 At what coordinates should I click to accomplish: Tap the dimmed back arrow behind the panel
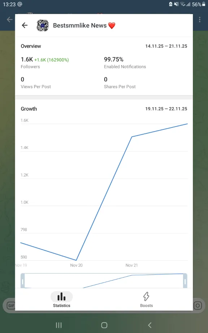coord(9,20)
